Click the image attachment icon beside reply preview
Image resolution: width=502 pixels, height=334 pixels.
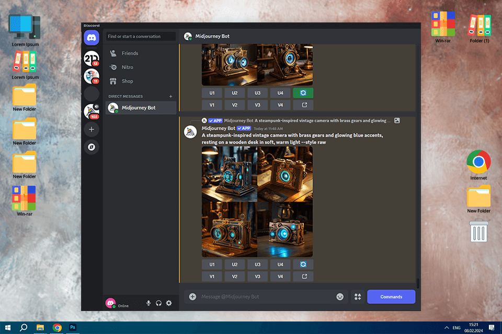397,121
